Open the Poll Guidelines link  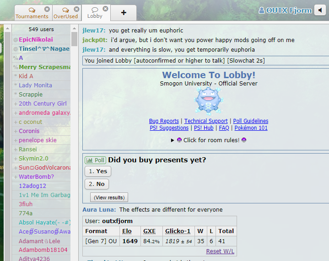251,121
